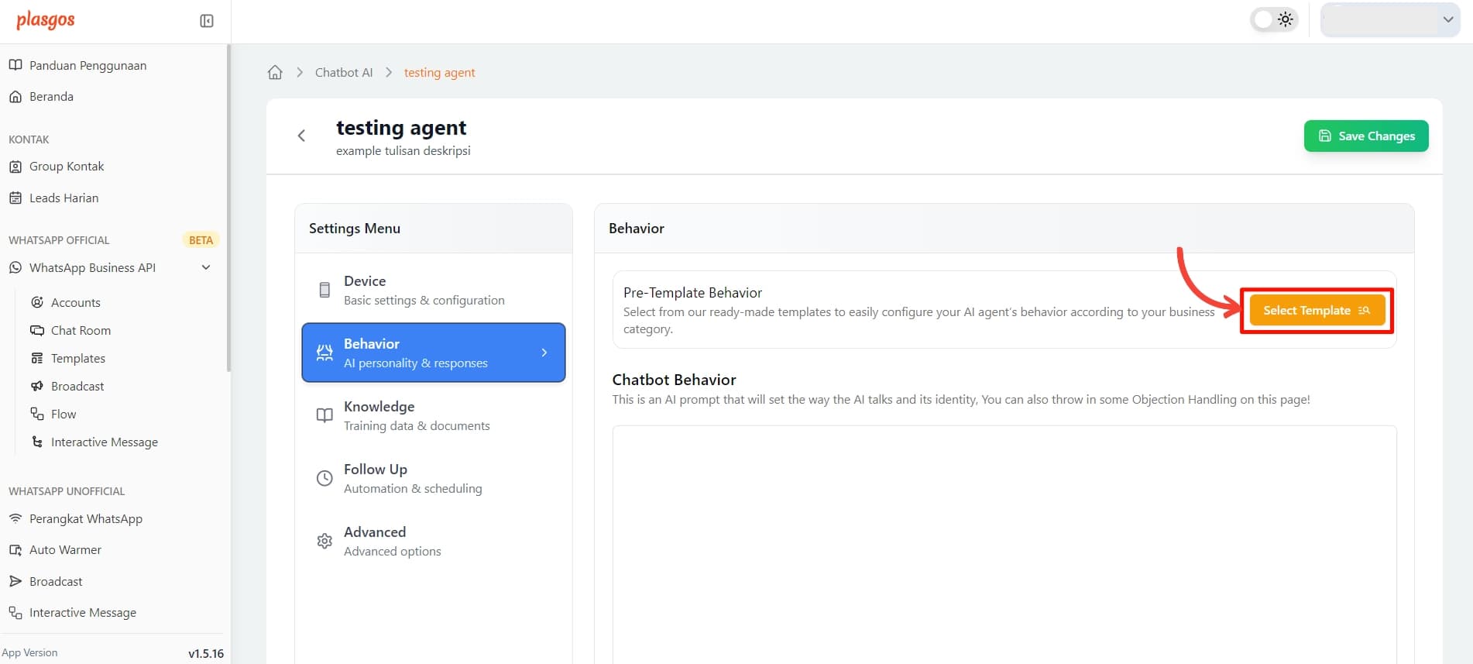The image size is (1473, 664).
Task: Collapse WhatsApp Business API submenu chevron
Action: [206, 267]
